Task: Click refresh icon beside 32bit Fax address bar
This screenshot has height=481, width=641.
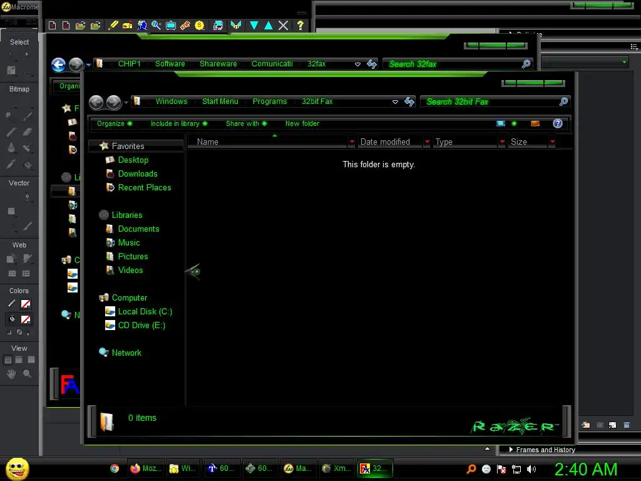Action: click(x=409, y=101)
